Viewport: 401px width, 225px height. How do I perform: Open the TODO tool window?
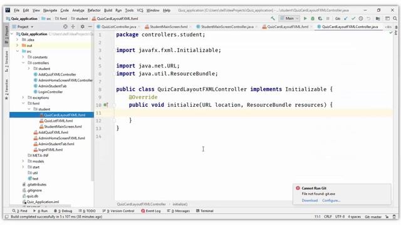(x=87, y=211)
